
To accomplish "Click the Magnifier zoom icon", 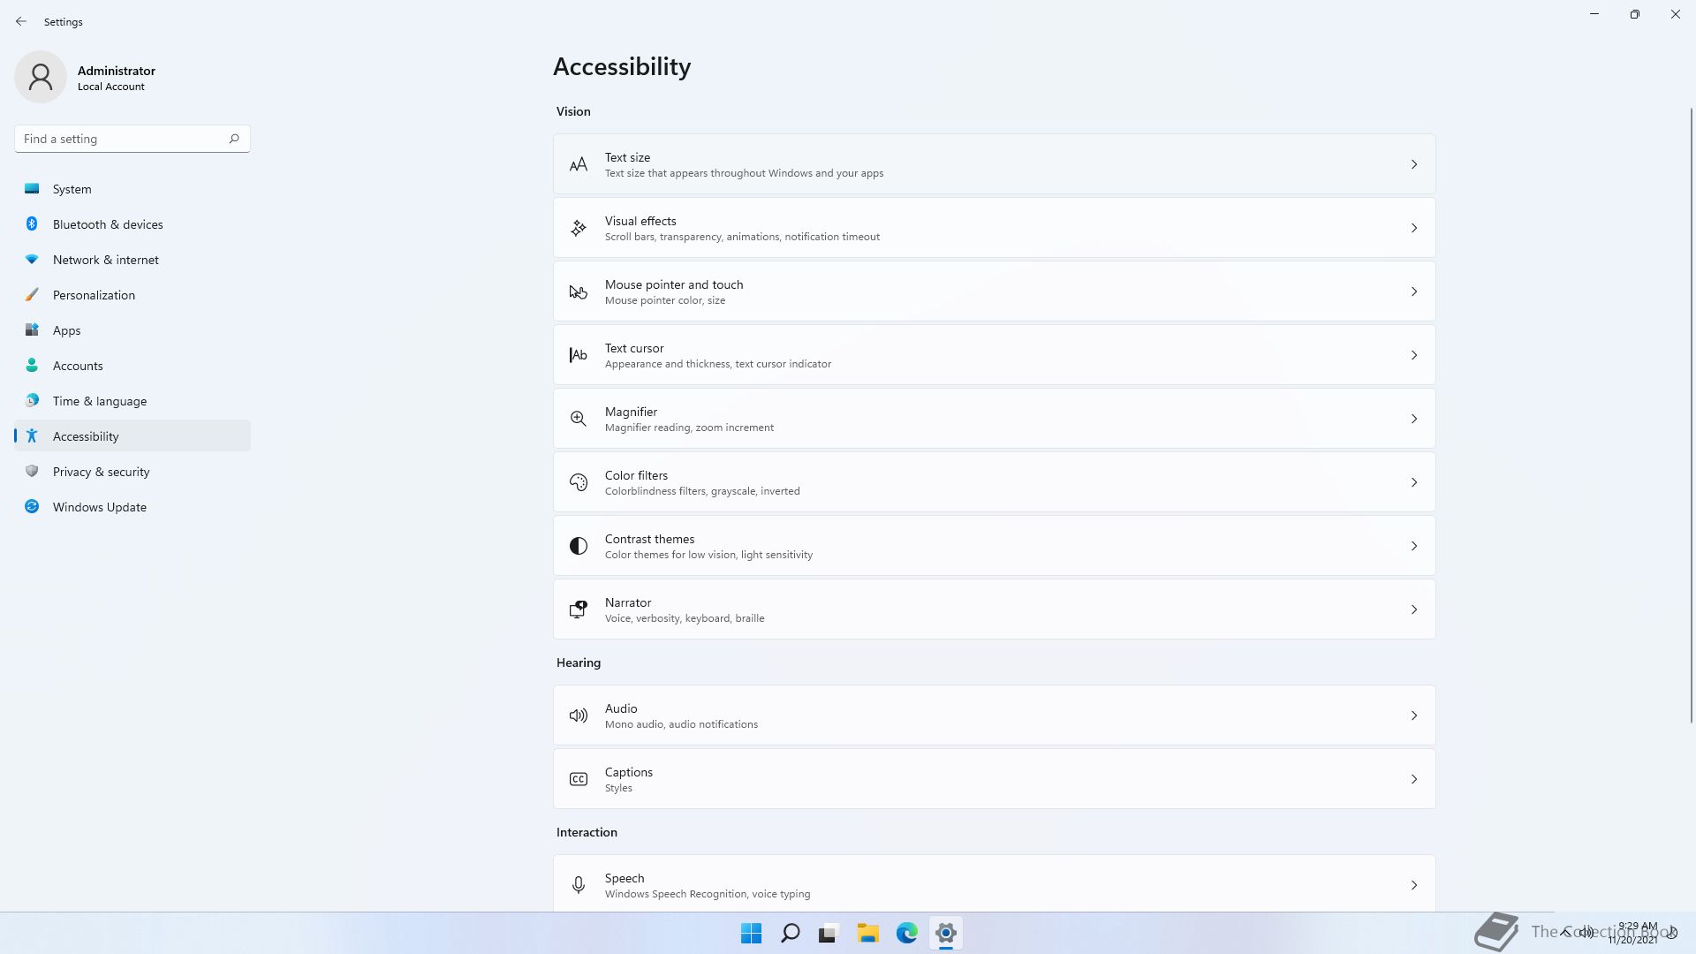I will coord(579,419).
